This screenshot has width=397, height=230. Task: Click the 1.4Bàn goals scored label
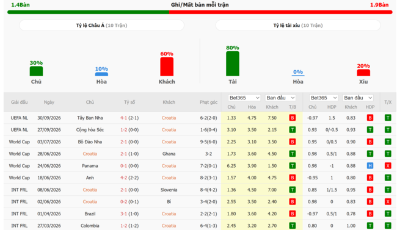click(x=20, y=5)
